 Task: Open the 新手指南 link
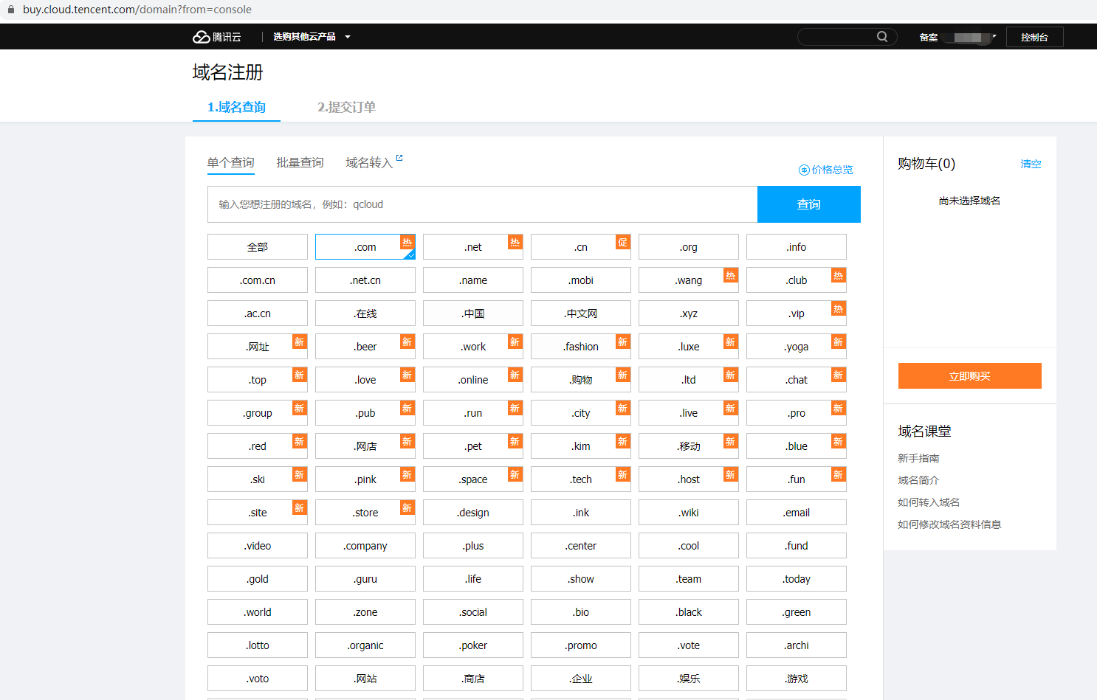(918, 458)
